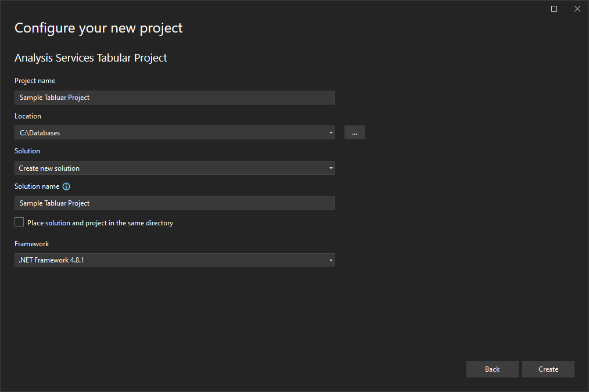Click Sample Tabluar Project in Project name box
The image size is (589, 392).
(54, 97)
